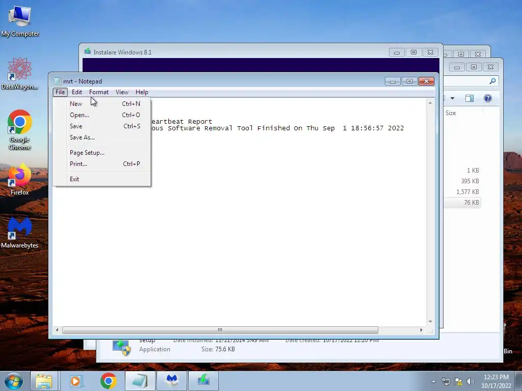Select the Malwarebytes desktop shortcut
Viewport: 522px width, 391px height.
[20, 233]
